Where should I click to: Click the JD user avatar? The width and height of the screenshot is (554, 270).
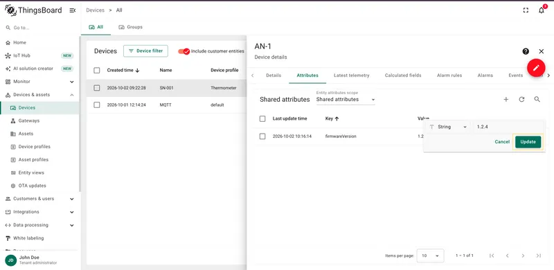[x=10, y=260]
